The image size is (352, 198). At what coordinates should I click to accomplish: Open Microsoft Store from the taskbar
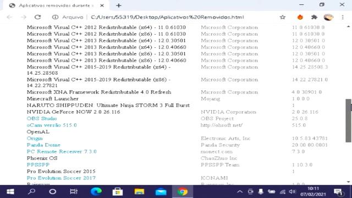click(118, 192)
